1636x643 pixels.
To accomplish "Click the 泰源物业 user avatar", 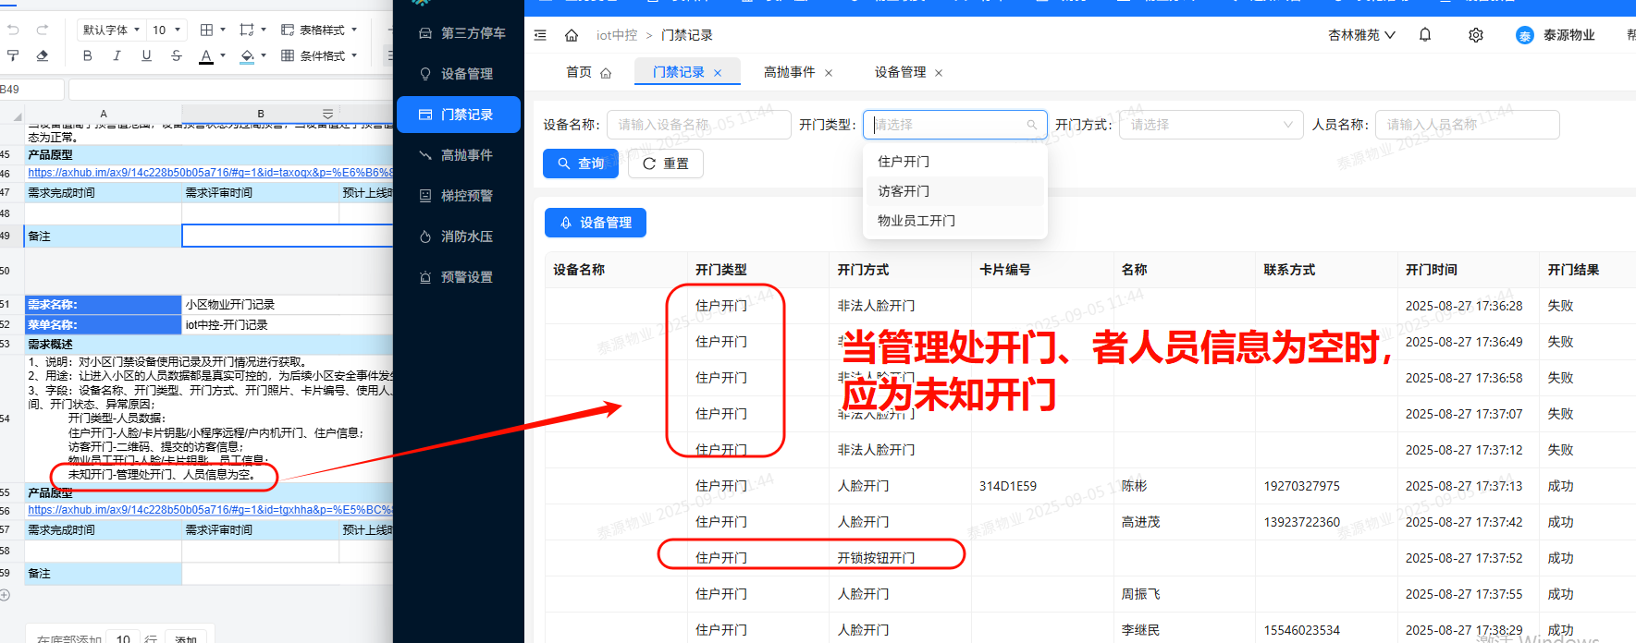I will (x=1525, y=35).
